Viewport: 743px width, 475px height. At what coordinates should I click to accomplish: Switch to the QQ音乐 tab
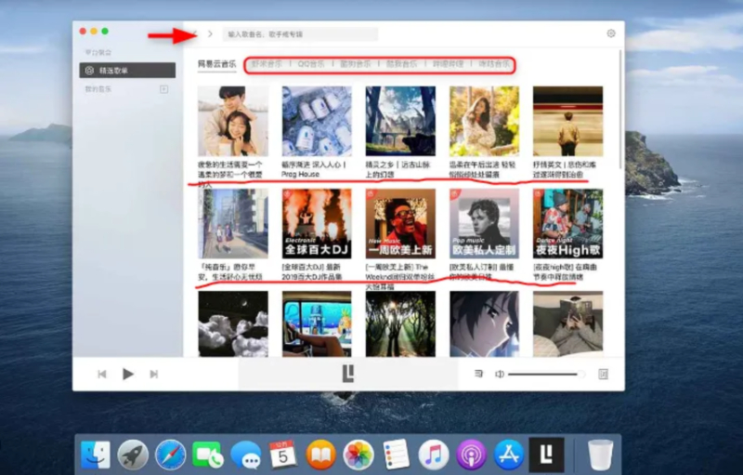coord(311,63)
